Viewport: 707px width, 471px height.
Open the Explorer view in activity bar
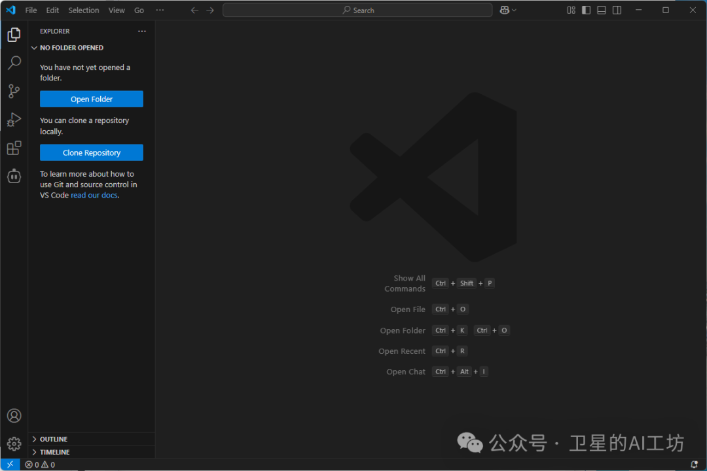[14, 35]
